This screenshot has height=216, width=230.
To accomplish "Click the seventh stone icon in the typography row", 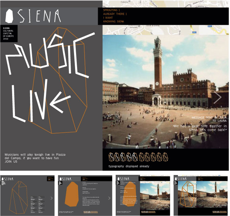I will pos(147,157).
